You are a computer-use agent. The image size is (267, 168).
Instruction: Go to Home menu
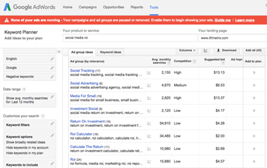68,7
